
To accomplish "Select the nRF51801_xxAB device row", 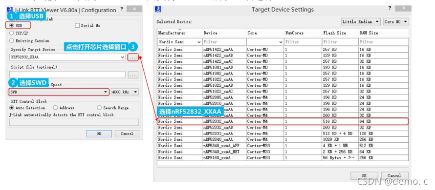I will tap(283, 68).
